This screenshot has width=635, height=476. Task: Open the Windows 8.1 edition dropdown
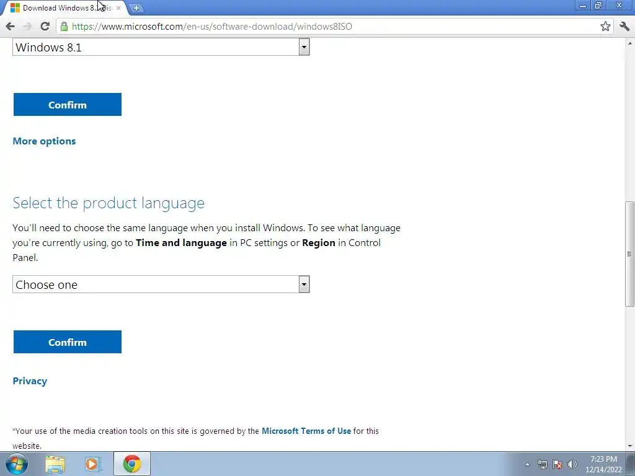161,47
